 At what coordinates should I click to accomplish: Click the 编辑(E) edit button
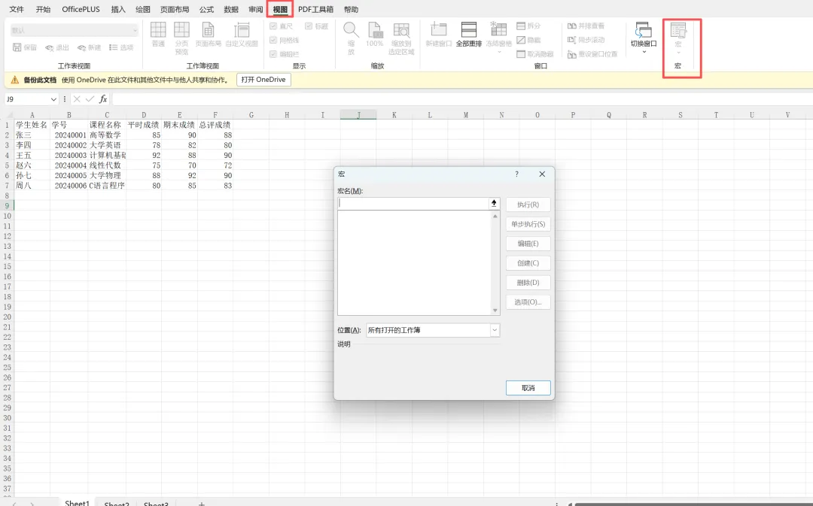point(528,244)
